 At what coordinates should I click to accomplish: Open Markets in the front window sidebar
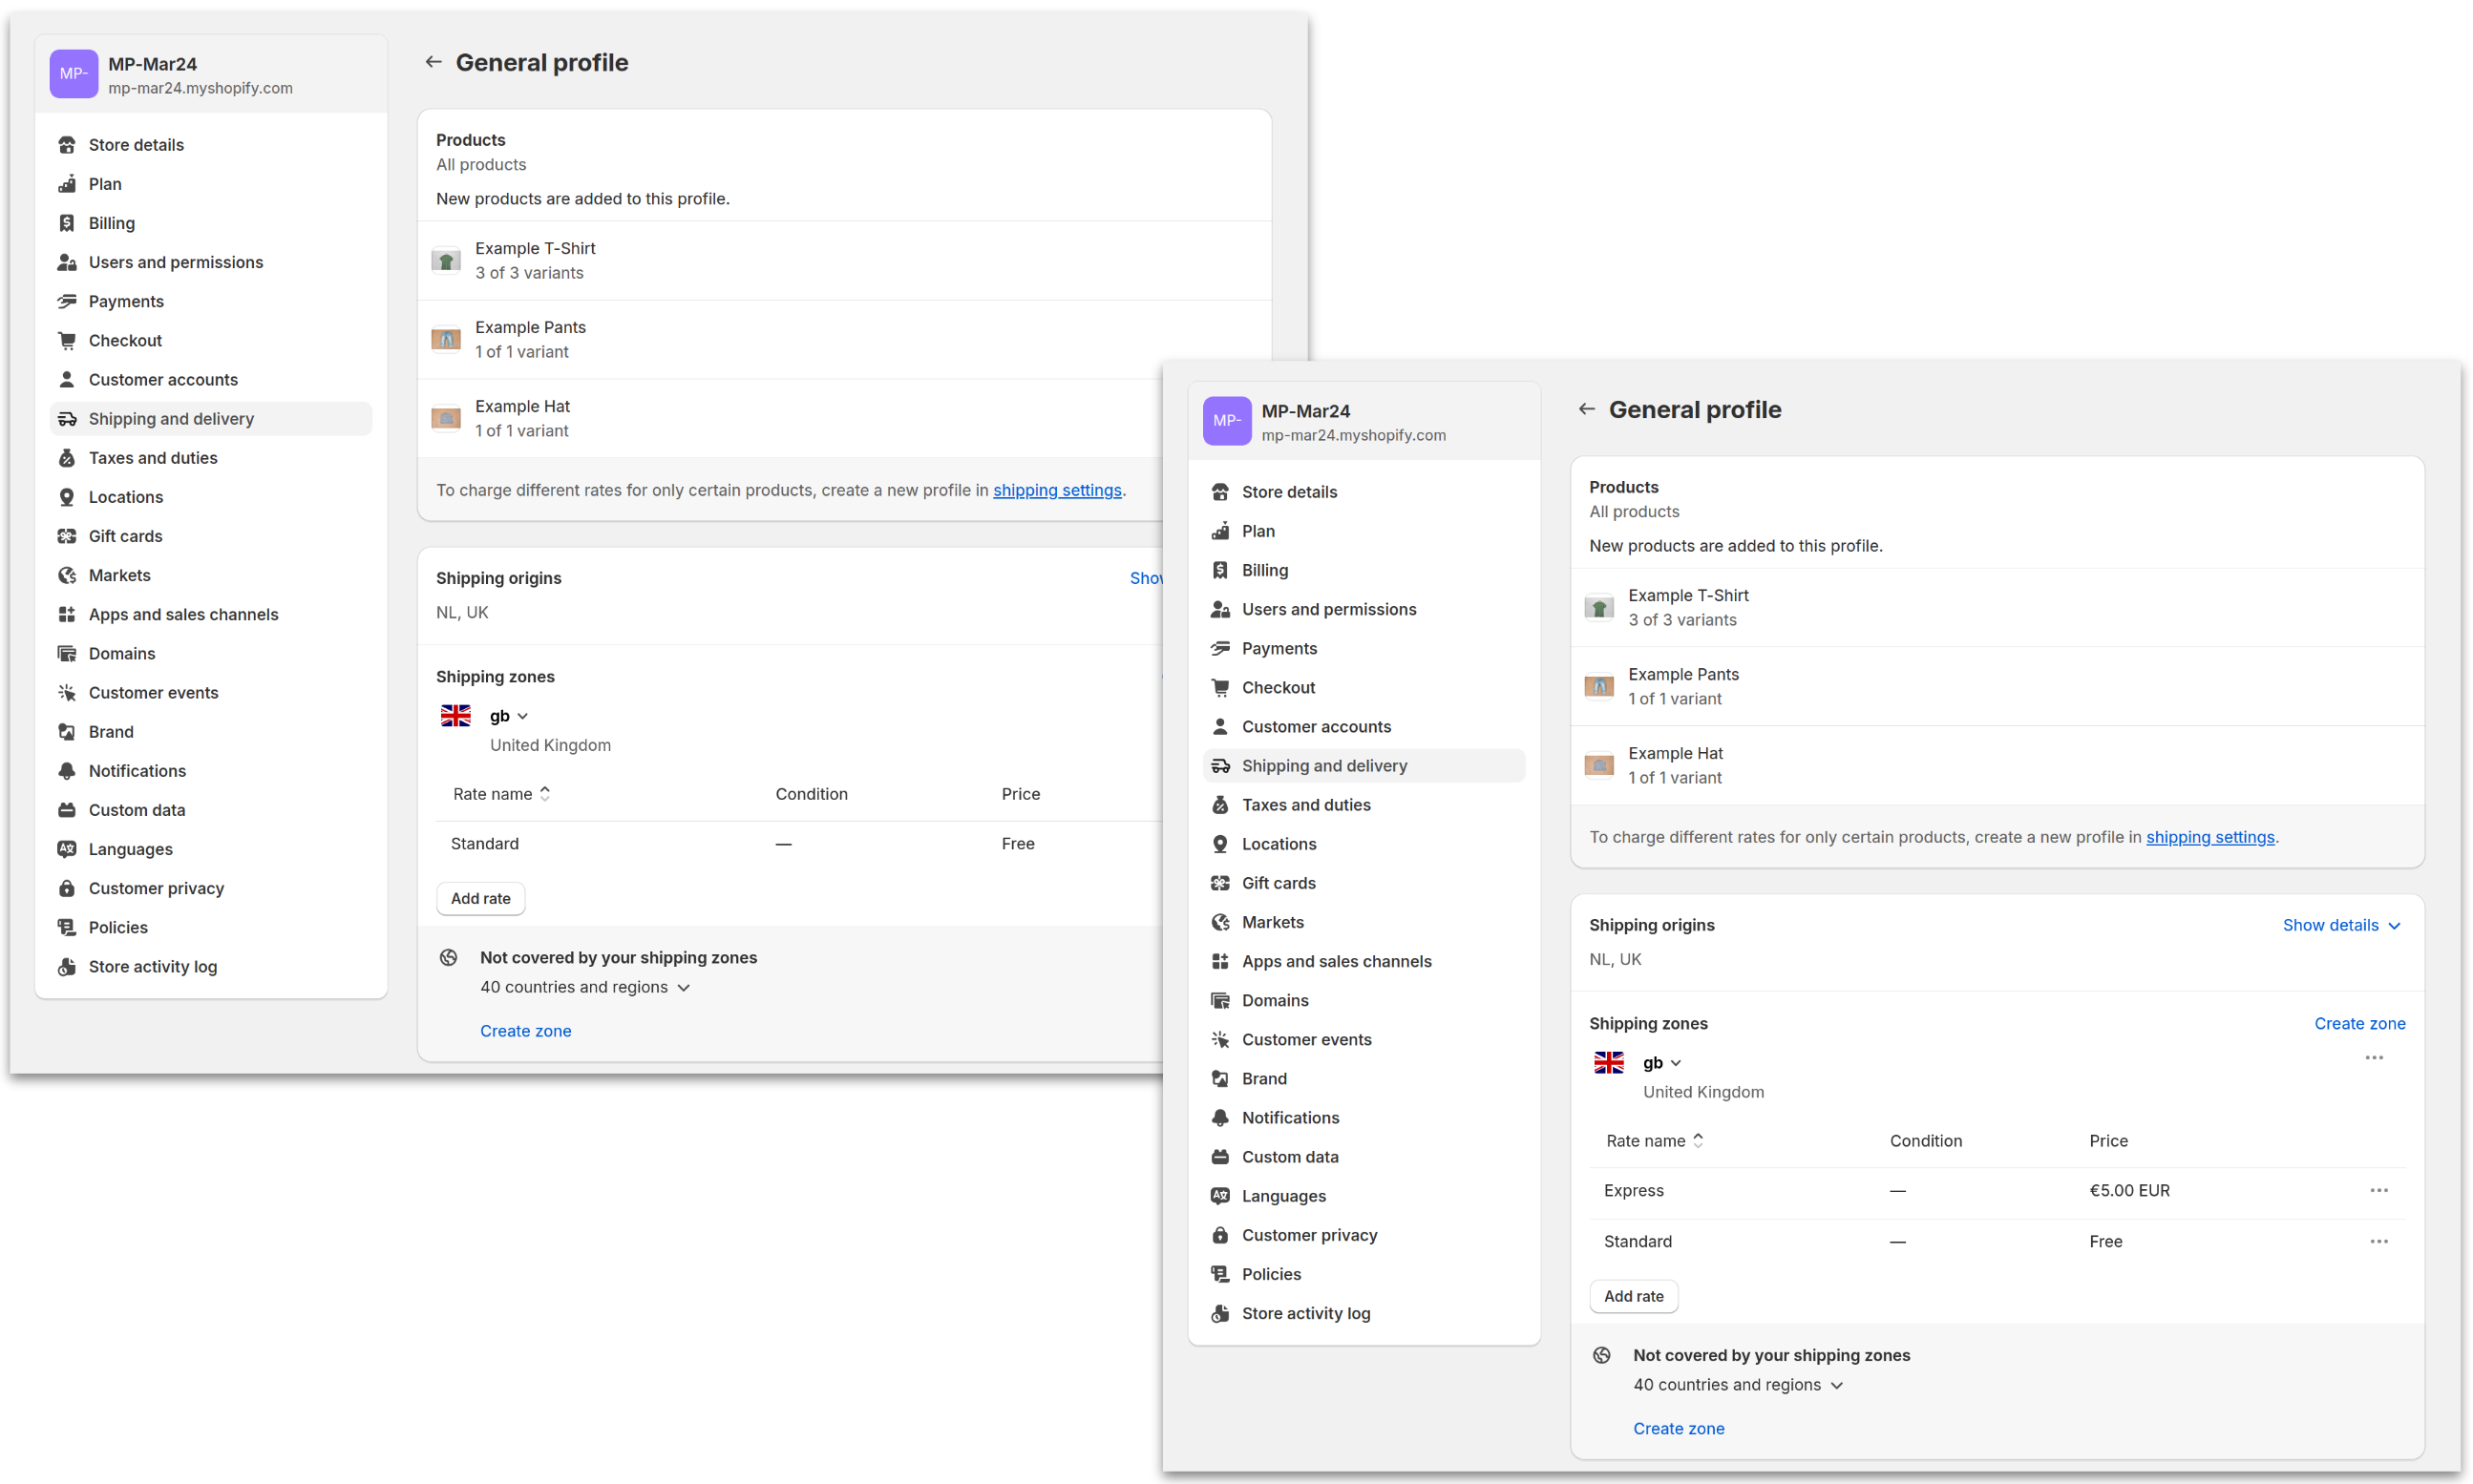pyautogui.click(x=1273, y=922)
